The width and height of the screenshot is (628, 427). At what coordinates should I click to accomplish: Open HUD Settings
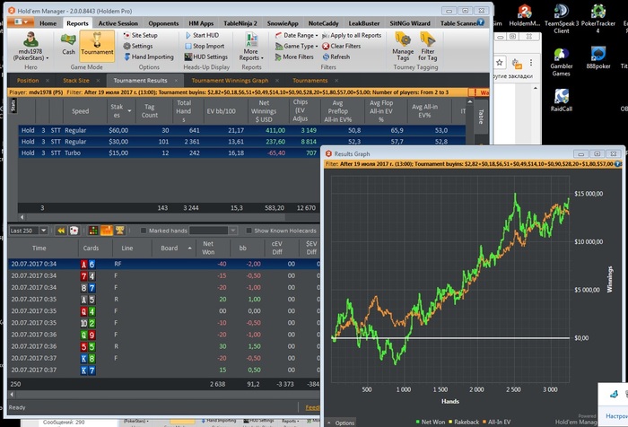coord(206,57)
